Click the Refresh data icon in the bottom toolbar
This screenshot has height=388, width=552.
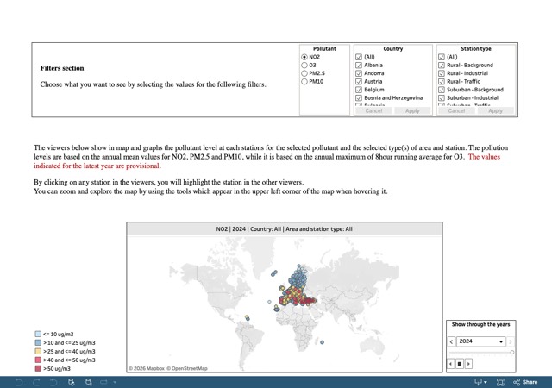tap(71, 382)
